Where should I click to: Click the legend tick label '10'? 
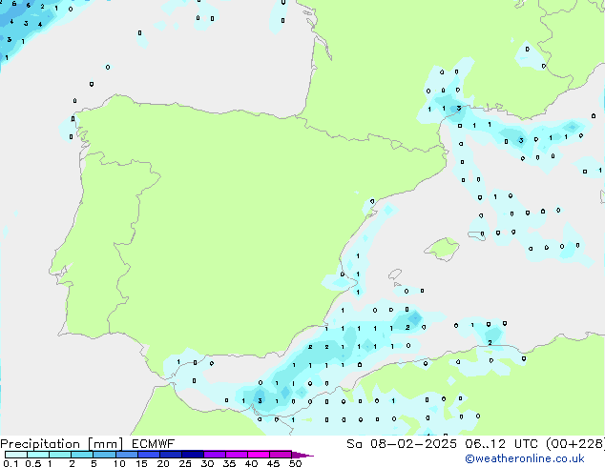[x=119, y=463]
